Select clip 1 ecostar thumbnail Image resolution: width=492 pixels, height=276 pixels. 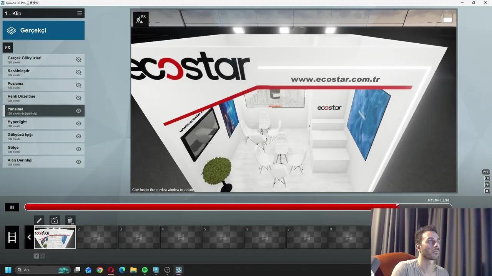tap(55, 237)
